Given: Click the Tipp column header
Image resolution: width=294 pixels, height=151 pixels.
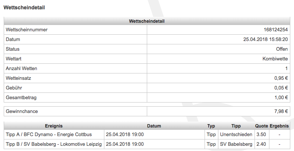Looking at the screenshot, I should pos(236,126).
